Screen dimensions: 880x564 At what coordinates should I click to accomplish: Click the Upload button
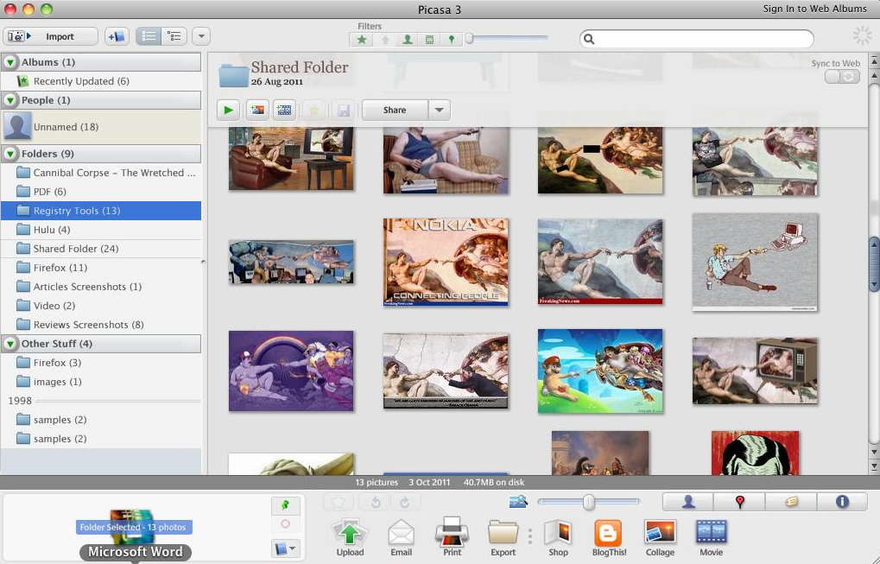pos(350,537)
